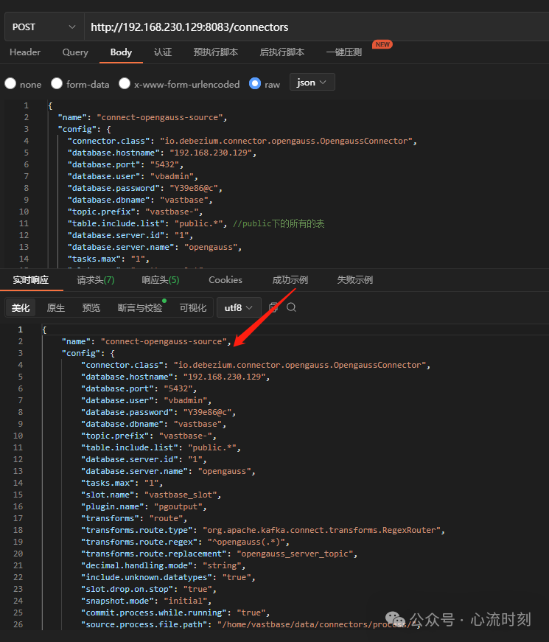Click response line "plugin.name": "pgoutput"

(144, 507)
